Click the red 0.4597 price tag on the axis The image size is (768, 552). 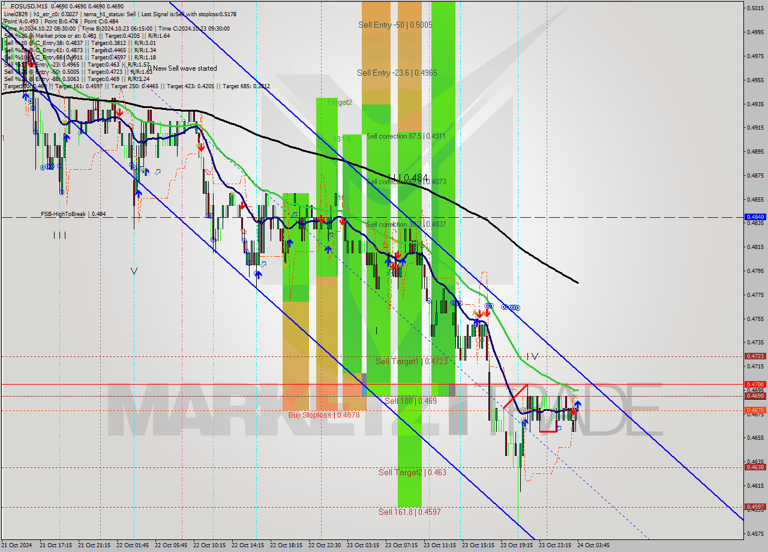click(x=754, y=507)
